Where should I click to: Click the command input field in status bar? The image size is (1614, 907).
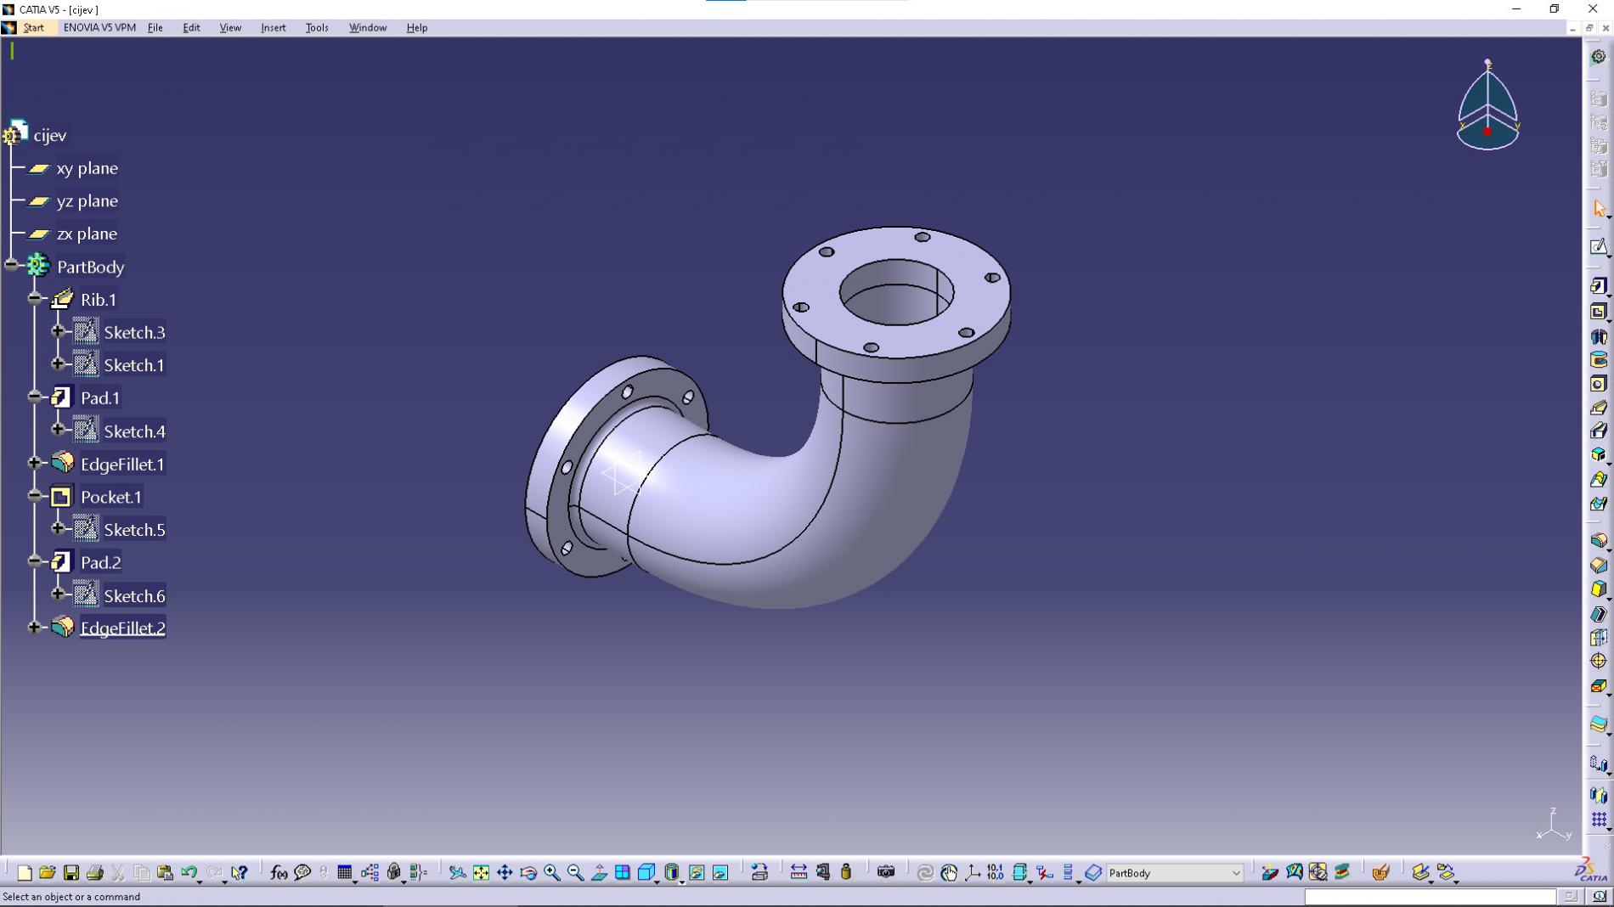(1430, 897)
